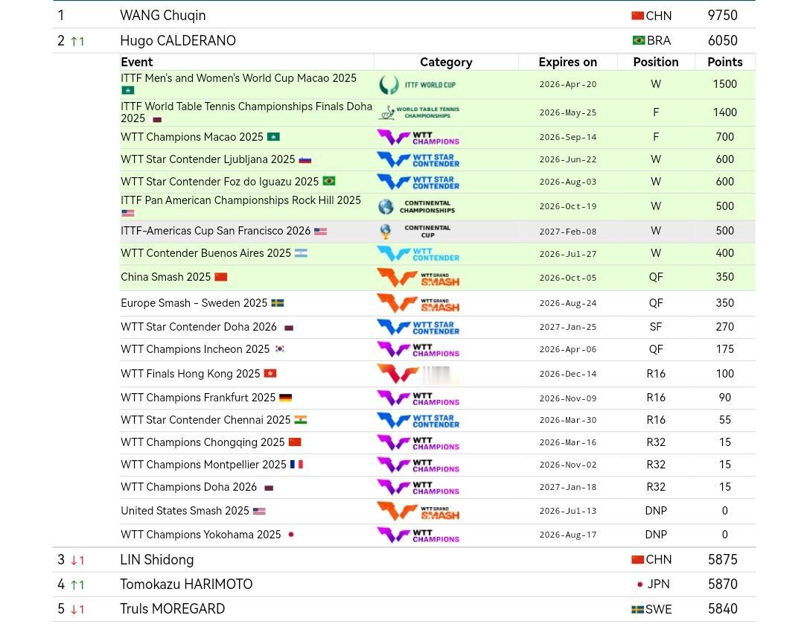The height and width of the screenshot is (624, 807).
Task: Click the 1400 points value
Action: [x=724, y=112]
